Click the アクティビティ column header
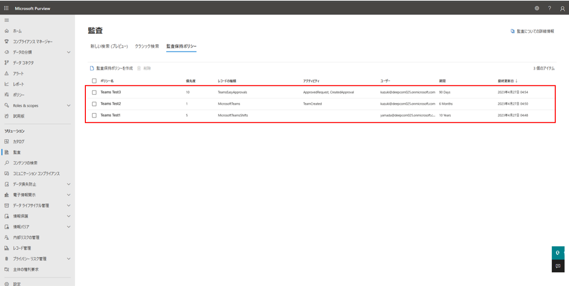 [312, 81]
